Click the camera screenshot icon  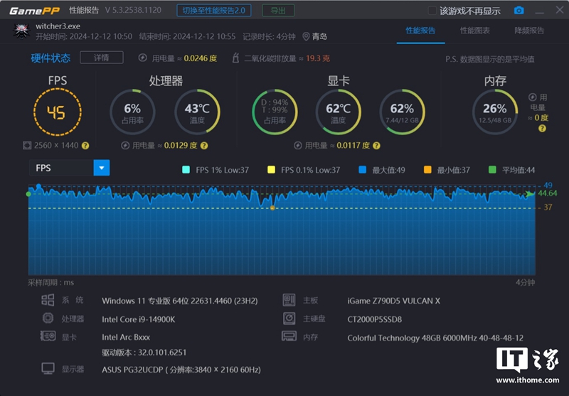point(519,11)
